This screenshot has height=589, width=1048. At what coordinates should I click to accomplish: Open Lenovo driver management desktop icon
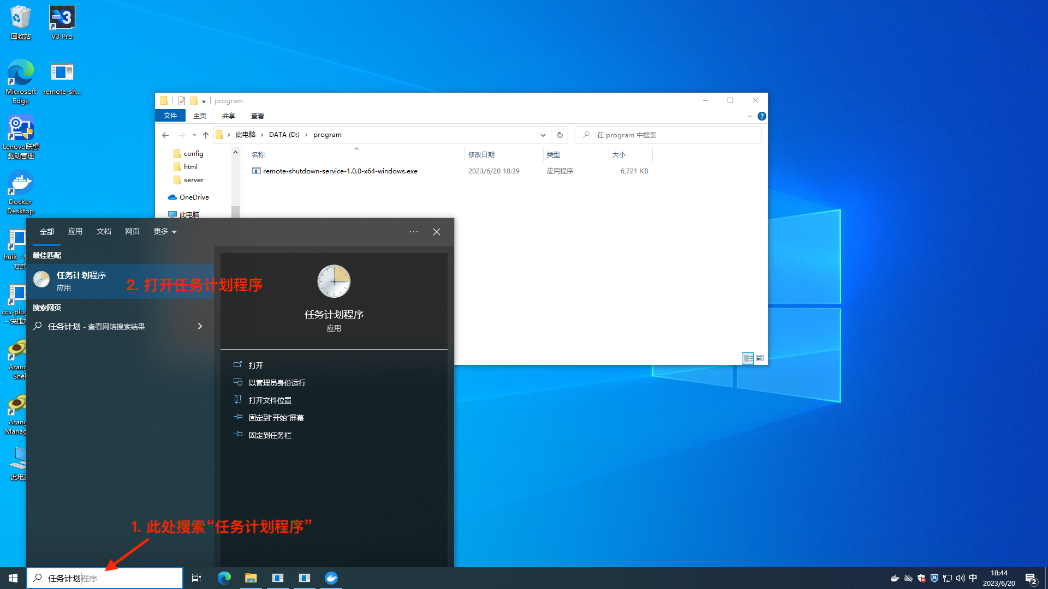[x=21, y=137]
